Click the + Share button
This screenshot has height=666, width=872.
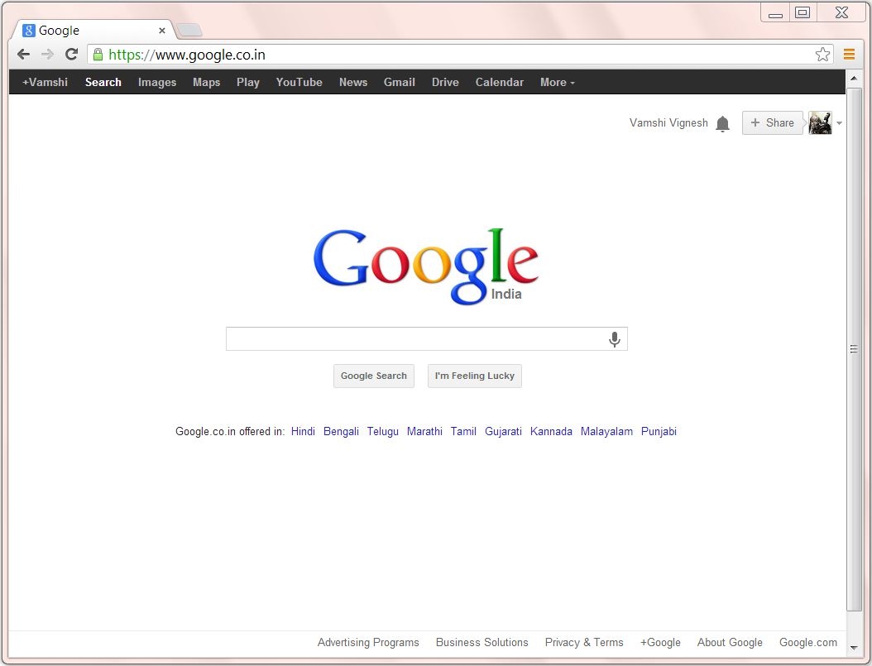click(x=773, y=123)
